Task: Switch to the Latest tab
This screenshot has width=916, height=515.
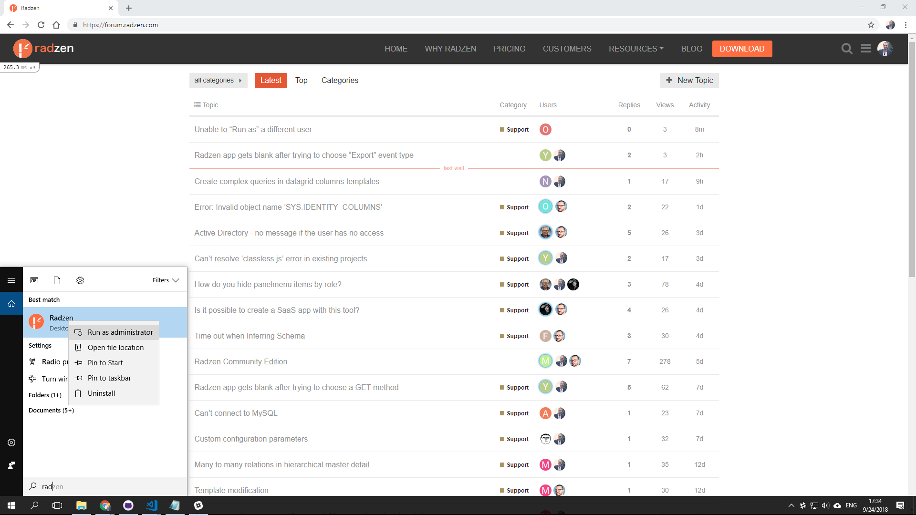Action: 271,80
